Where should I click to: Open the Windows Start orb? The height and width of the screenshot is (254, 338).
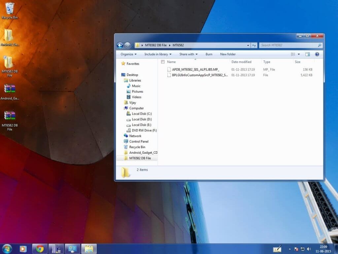7,249
